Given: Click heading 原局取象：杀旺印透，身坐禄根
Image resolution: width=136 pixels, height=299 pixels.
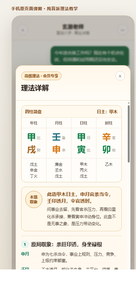Looking at the screenshot, I should click(67, 245).
